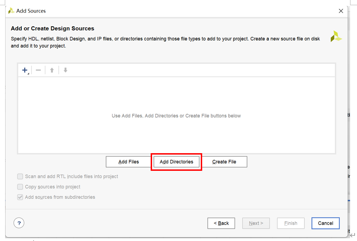
Task: Click the Add Files button
Action: [x=129, y=161]
